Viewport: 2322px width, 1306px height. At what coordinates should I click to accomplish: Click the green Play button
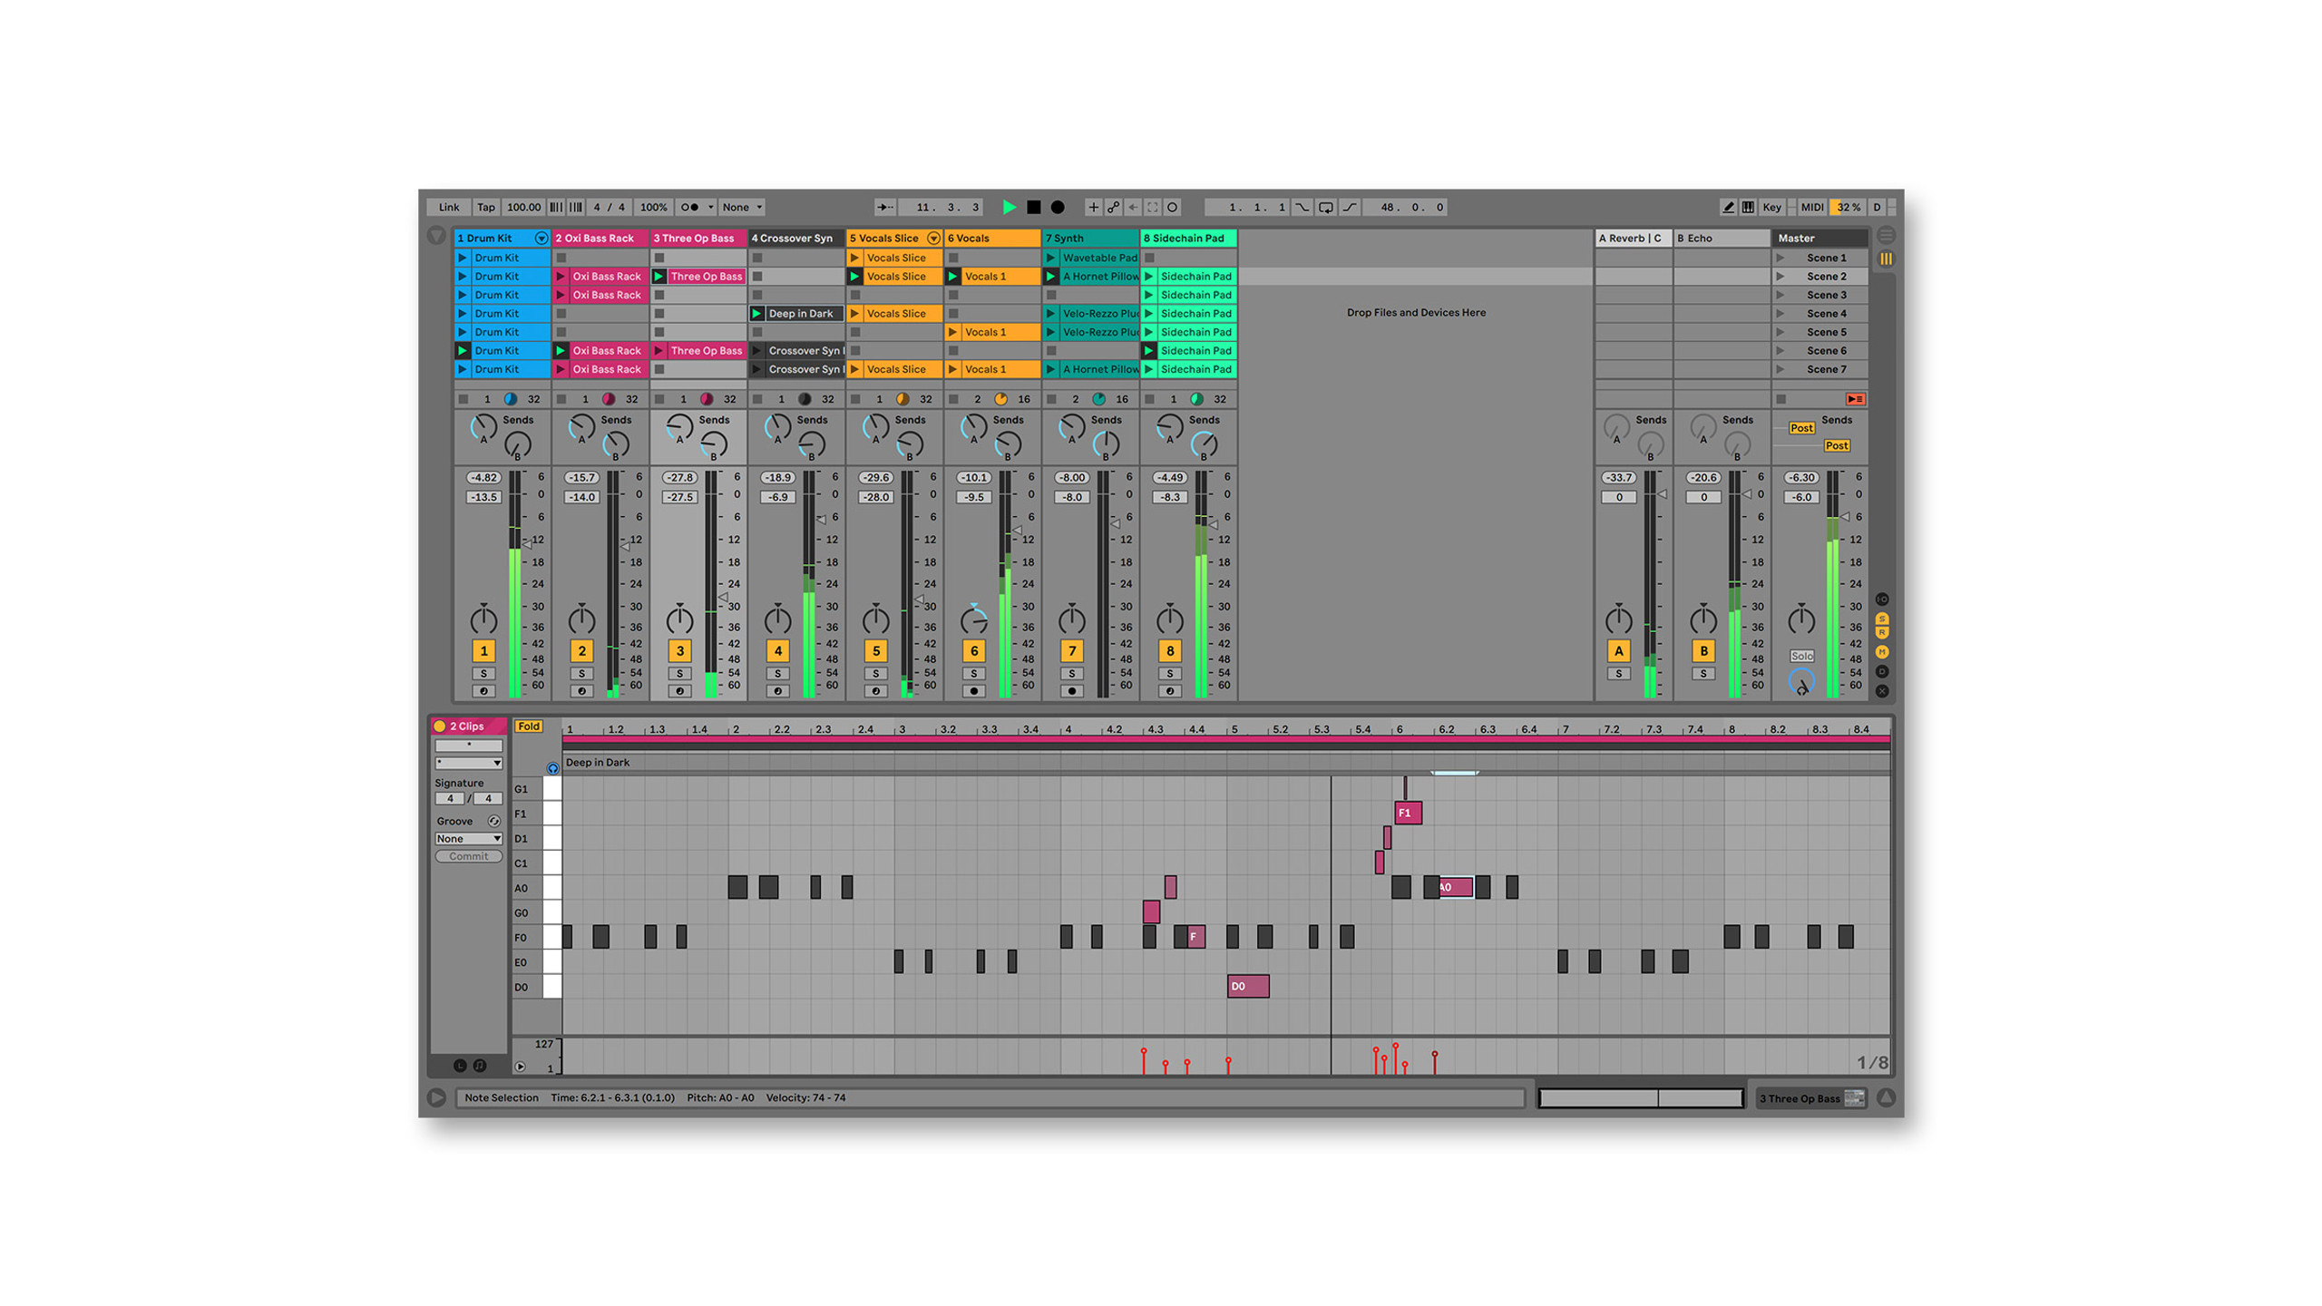tap(1008, 207)
